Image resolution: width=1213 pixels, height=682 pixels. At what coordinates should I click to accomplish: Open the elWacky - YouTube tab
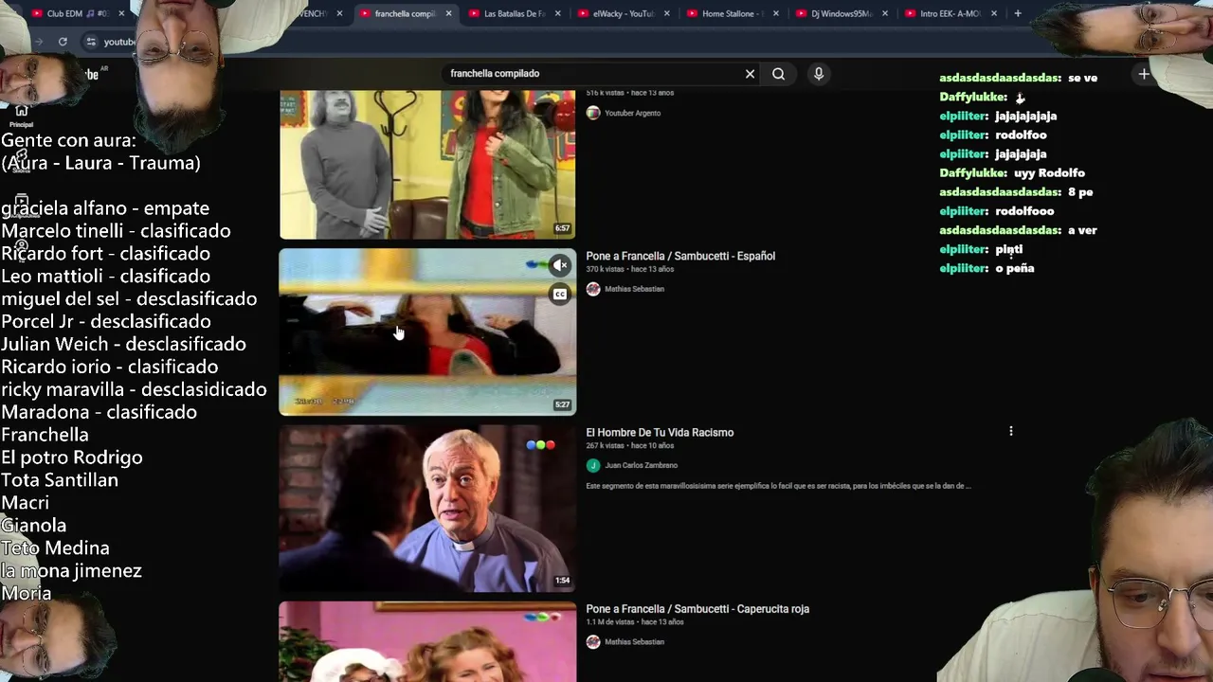click(x=623, y=14)
